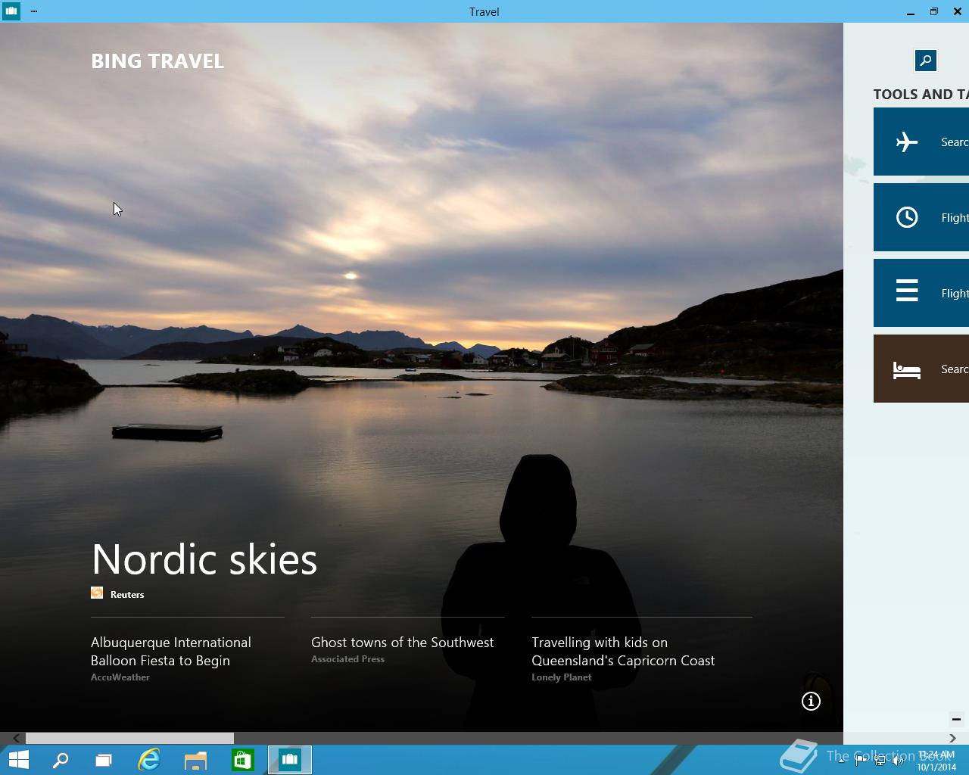Open Albuquerque International Balloon Fiesta article
The width and height of the screenshot is (969, 775).
point(171,651)
